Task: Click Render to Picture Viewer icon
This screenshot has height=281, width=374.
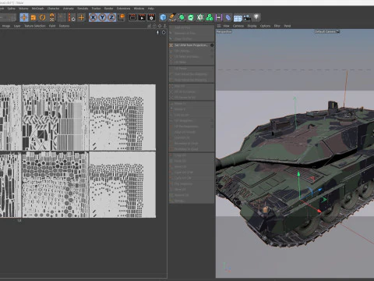Action: (x=142, y=18)
